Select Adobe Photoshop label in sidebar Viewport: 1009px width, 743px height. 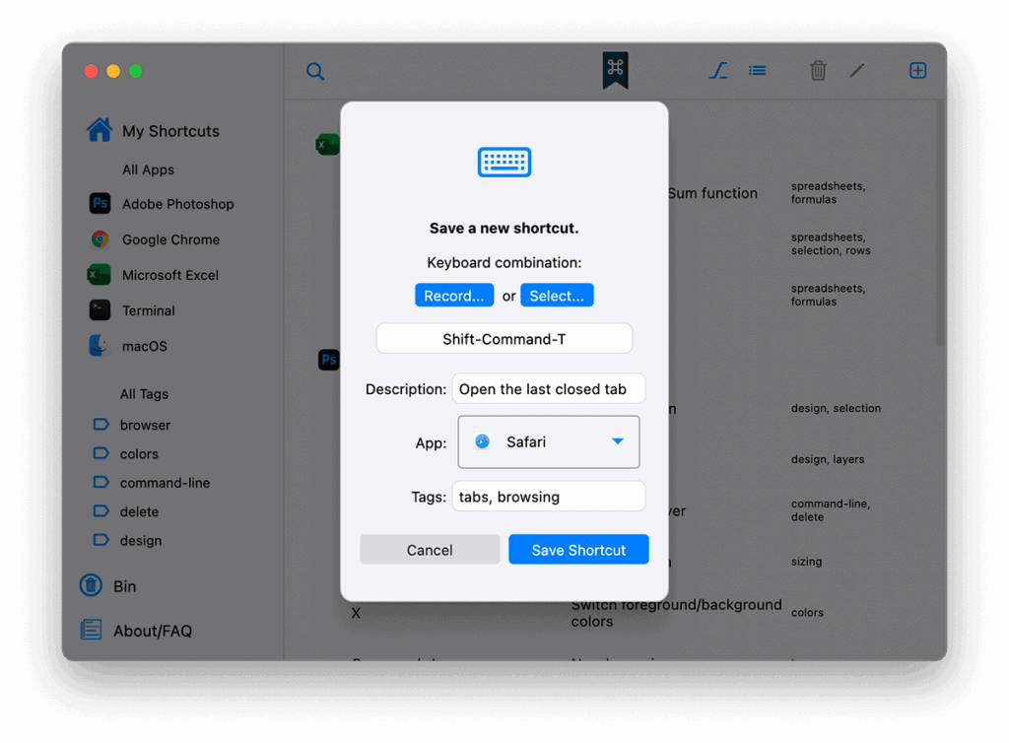coord(178,204)
